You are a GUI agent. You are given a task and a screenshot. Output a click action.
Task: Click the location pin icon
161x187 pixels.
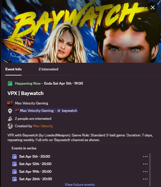tap(10, 111)
